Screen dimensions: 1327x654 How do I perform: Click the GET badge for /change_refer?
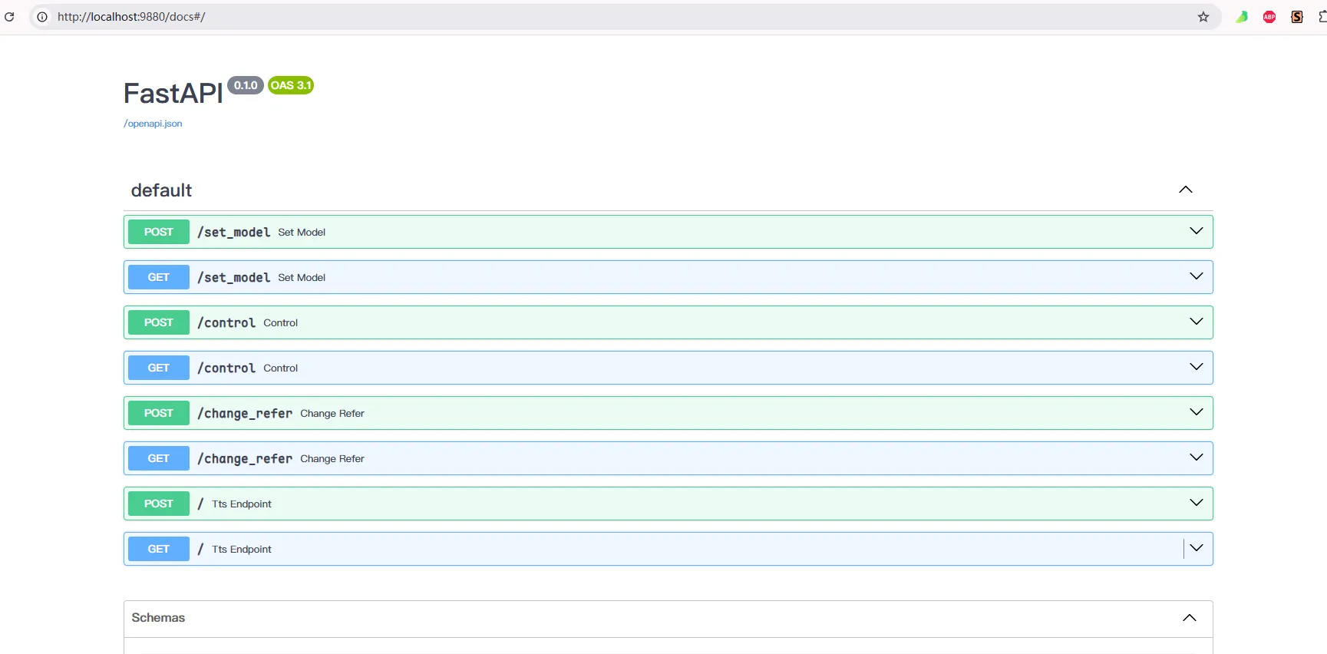coord(159,458)
